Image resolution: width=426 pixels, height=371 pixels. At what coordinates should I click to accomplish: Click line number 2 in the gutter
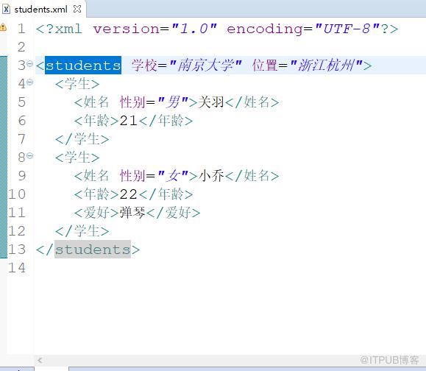(21, 47)
